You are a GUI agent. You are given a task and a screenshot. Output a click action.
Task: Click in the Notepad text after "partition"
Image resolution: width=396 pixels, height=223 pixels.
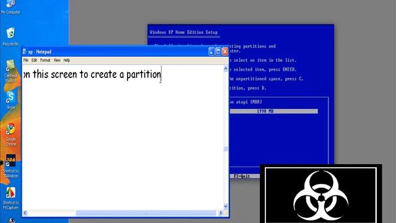tap(161, 74)
